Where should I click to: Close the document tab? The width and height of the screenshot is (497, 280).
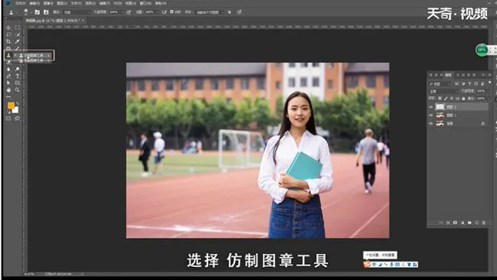coord(83,21)
